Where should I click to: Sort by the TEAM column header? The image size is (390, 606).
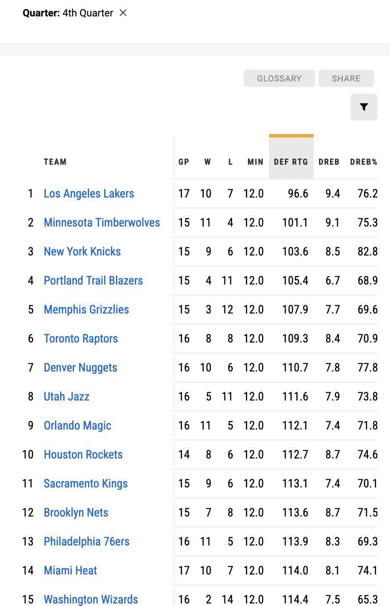tap(55, 162)
